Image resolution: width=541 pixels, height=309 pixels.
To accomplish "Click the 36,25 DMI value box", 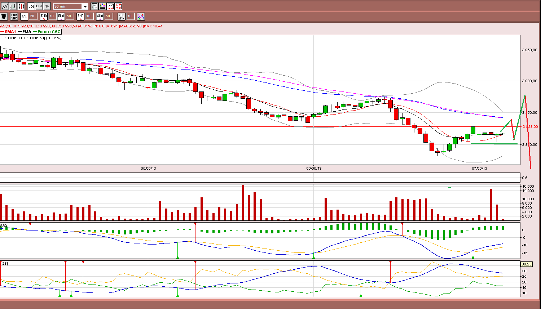I will tap(527, 264).
